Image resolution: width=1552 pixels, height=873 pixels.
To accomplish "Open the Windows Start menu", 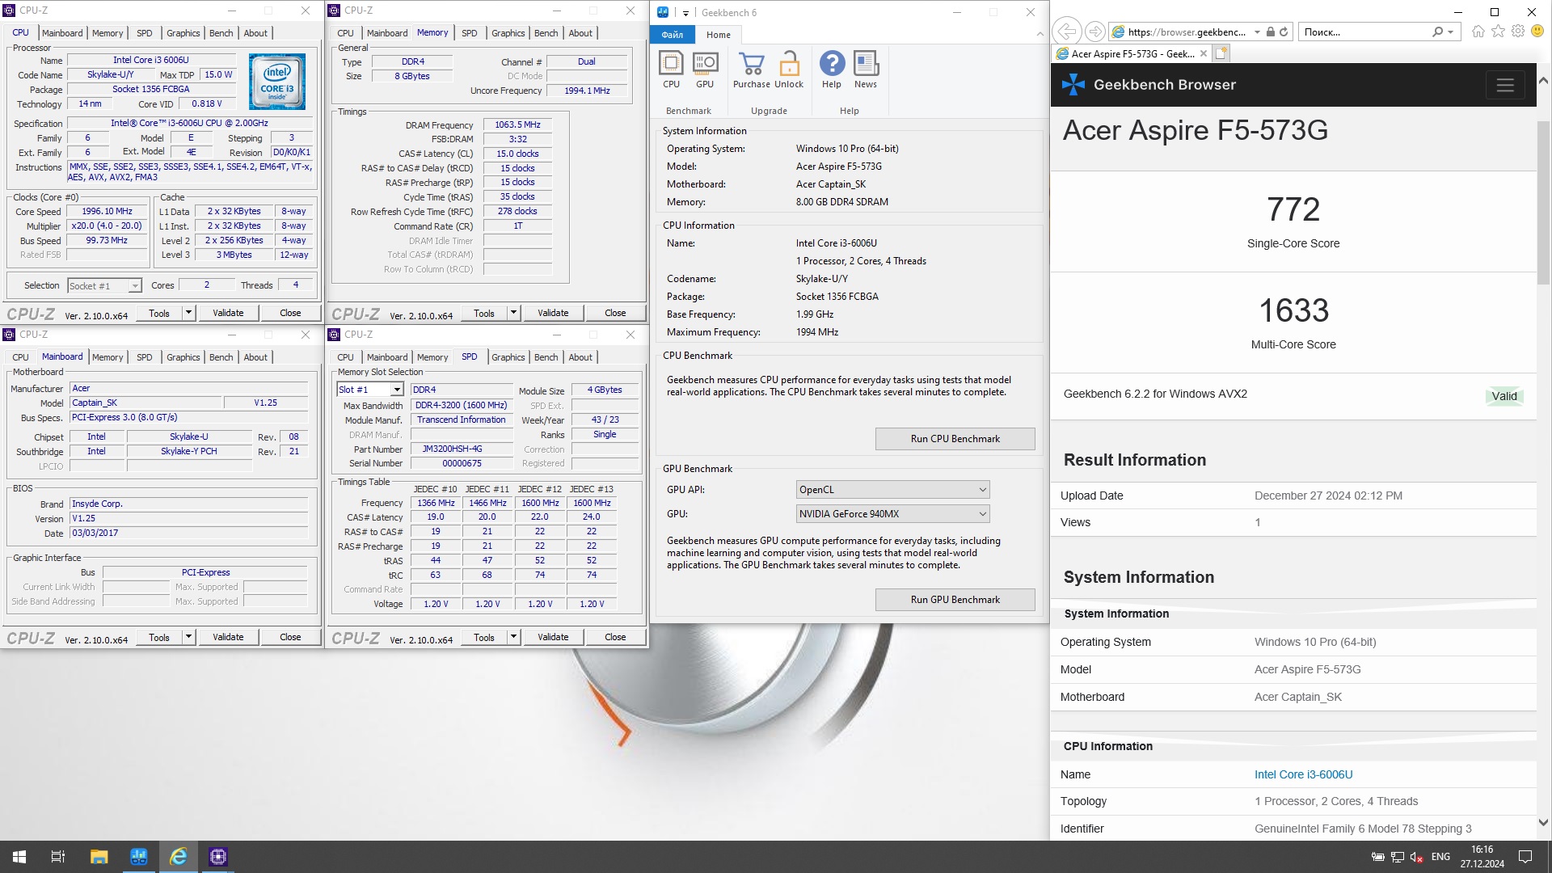I will pos(19,857).
